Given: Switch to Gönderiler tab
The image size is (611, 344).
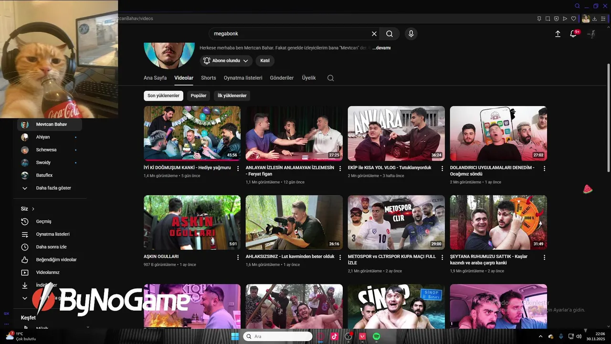Looking at the screenshot, I should pyautogui.click(x=282, y=78).
